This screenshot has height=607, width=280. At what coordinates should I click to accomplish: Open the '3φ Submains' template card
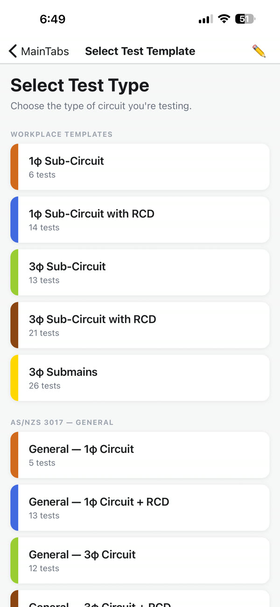[x=140, y=378]
